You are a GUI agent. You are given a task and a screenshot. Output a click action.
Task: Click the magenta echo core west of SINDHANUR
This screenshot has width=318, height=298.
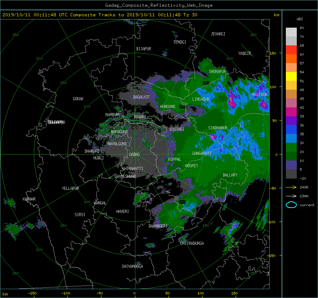click(212, 137)
